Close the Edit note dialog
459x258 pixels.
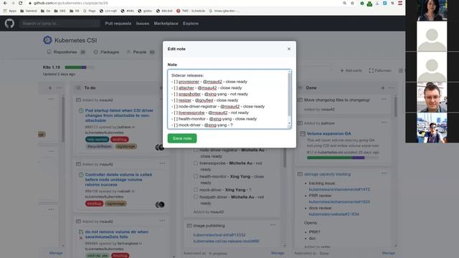(289, 49)
